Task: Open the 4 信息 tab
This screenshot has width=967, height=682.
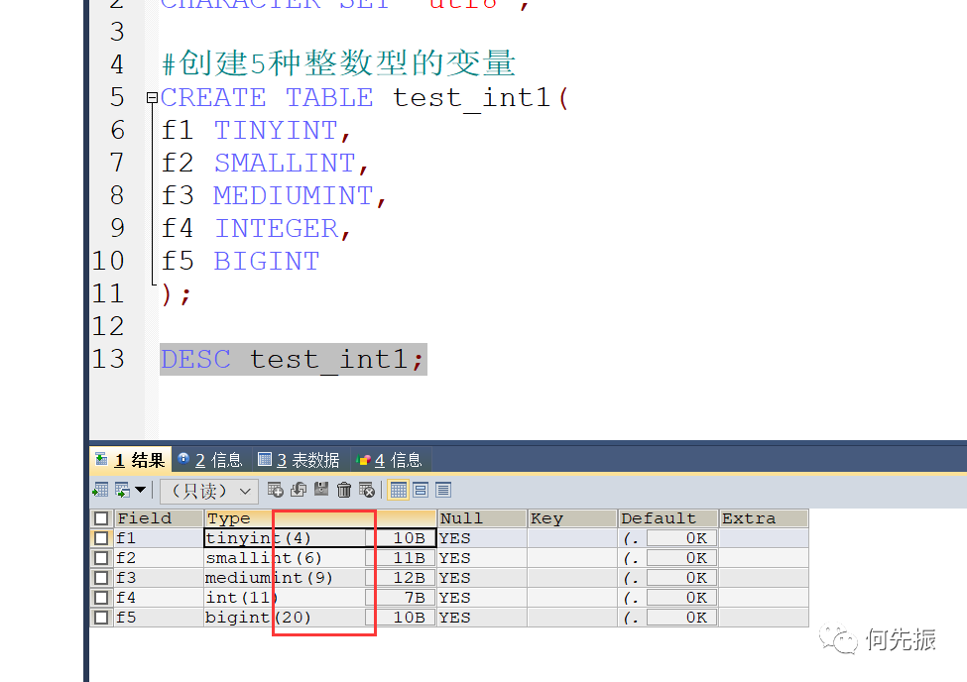Action: pos(391,460)
